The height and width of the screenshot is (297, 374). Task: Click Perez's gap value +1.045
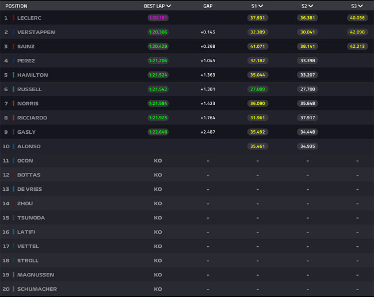click(208, 61)
